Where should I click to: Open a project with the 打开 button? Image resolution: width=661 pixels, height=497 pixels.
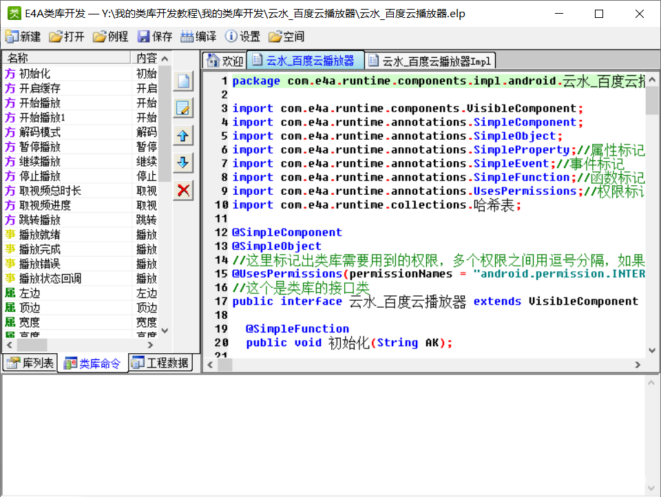[x=67, y=36]
